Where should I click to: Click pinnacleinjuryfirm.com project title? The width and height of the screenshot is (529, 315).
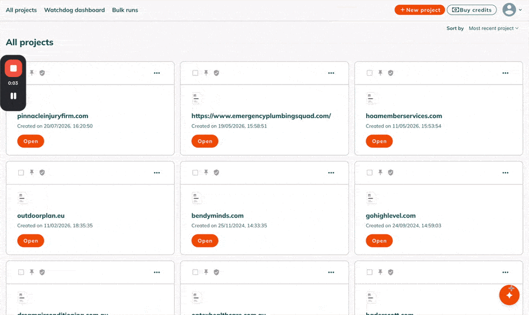(x=53, y=116)
